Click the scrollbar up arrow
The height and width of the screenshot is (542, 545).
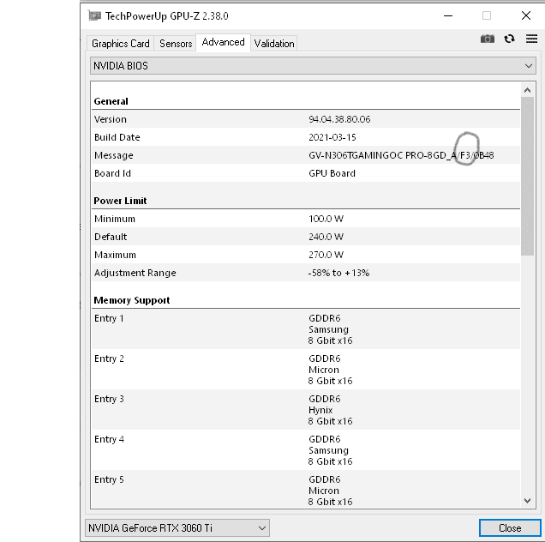[x=527, y=90]
